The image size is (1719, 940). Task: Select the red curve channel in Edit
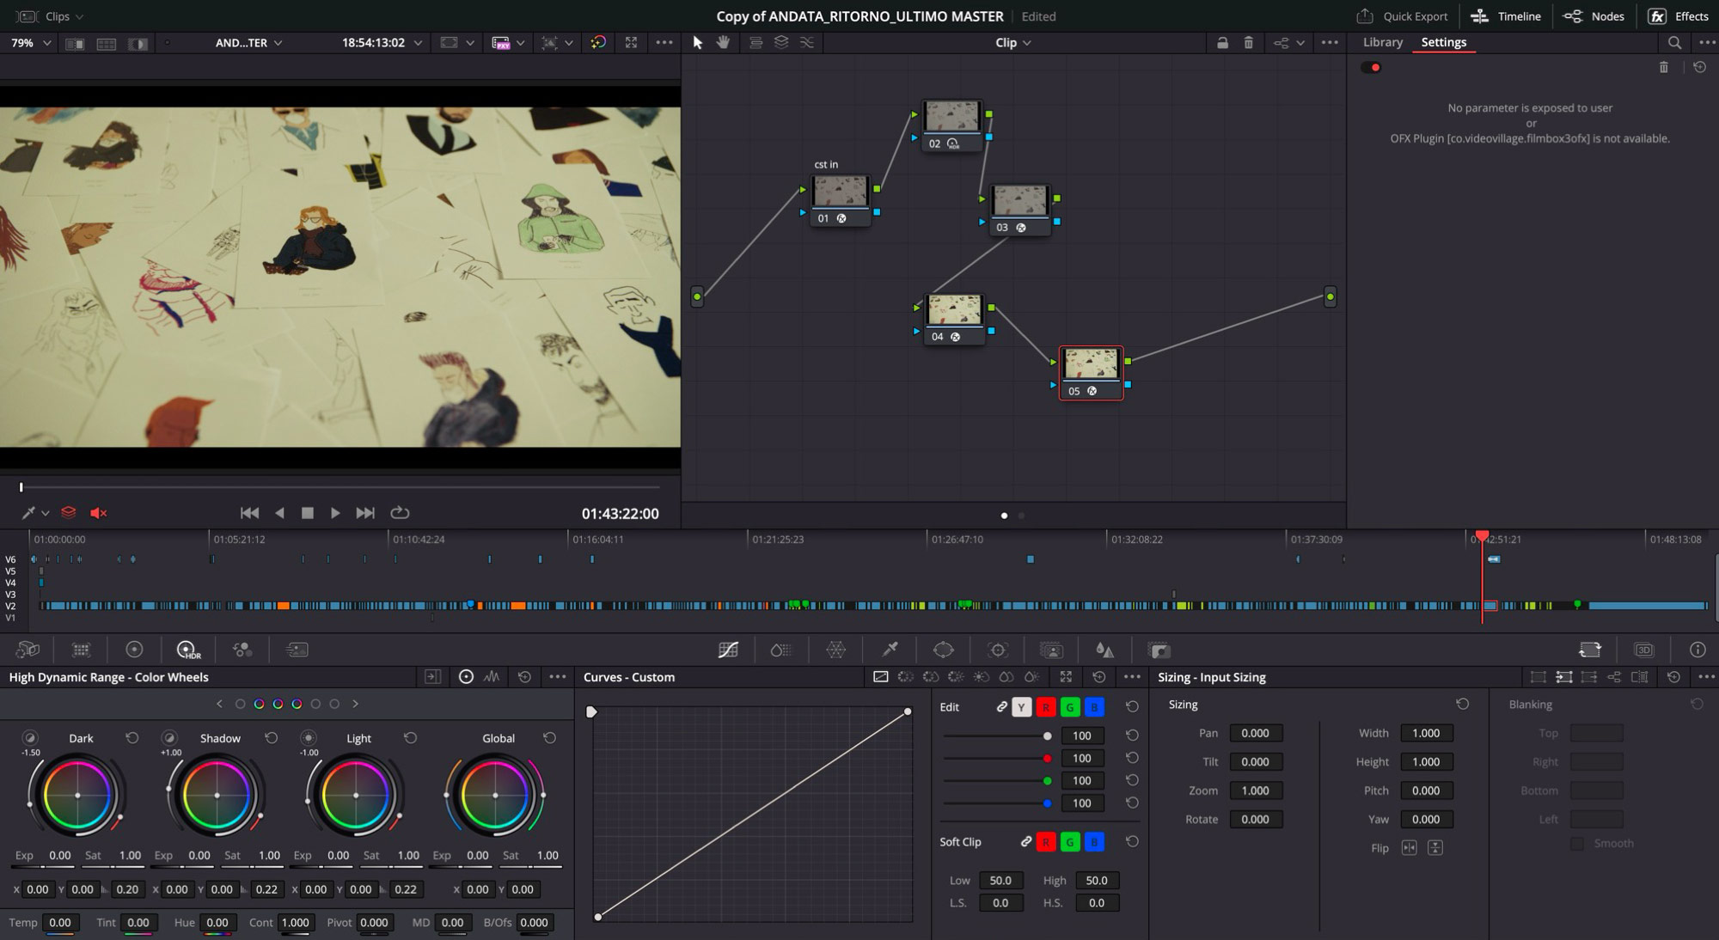(x=1045, y=706)
